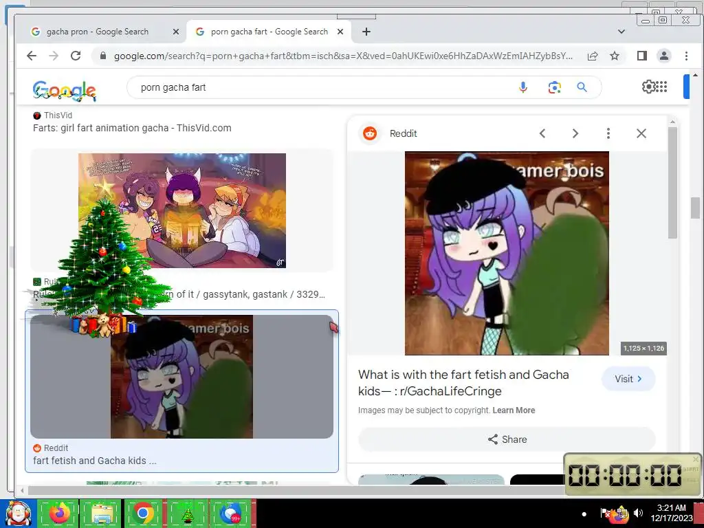This screenshot has height=528, width=704.
Task: Close the 00:00:00 timer widget
Action: 696,459
